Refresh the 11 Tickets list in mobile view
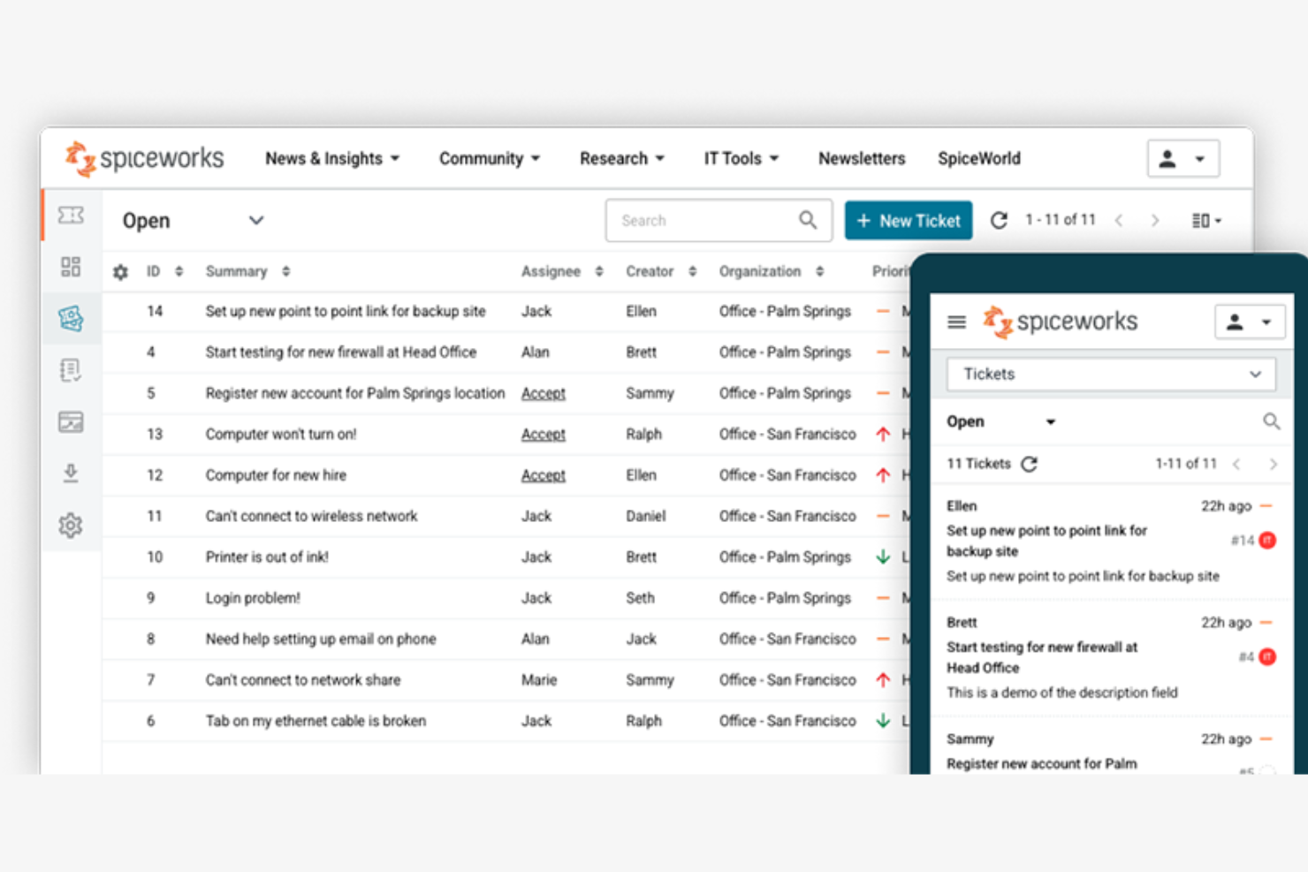The width and height of the screenshot is (1308, 872). (x=1030, y=463)
